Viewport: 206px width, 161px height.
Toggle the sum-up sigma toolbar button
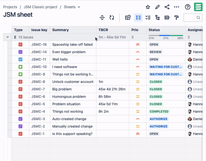[x=138, y=18]
